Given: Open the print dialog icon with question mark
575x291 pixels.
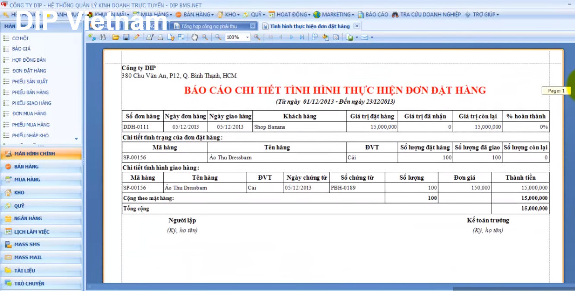Looking at the screenshot, I should click(150, 37).
